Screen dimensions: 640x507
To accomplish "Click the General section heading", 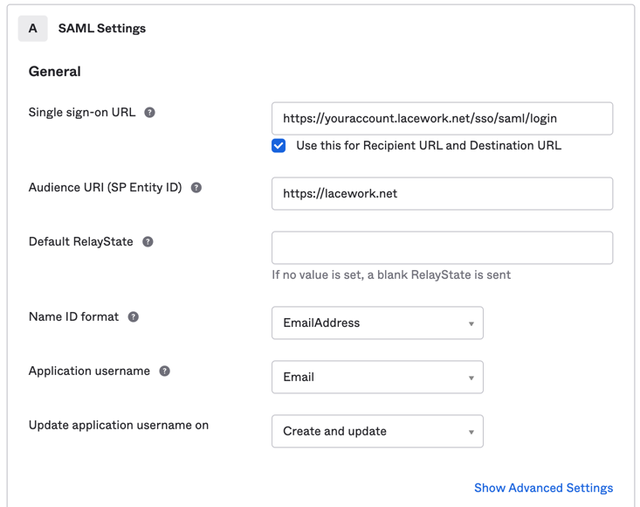I will pos(55,72).
